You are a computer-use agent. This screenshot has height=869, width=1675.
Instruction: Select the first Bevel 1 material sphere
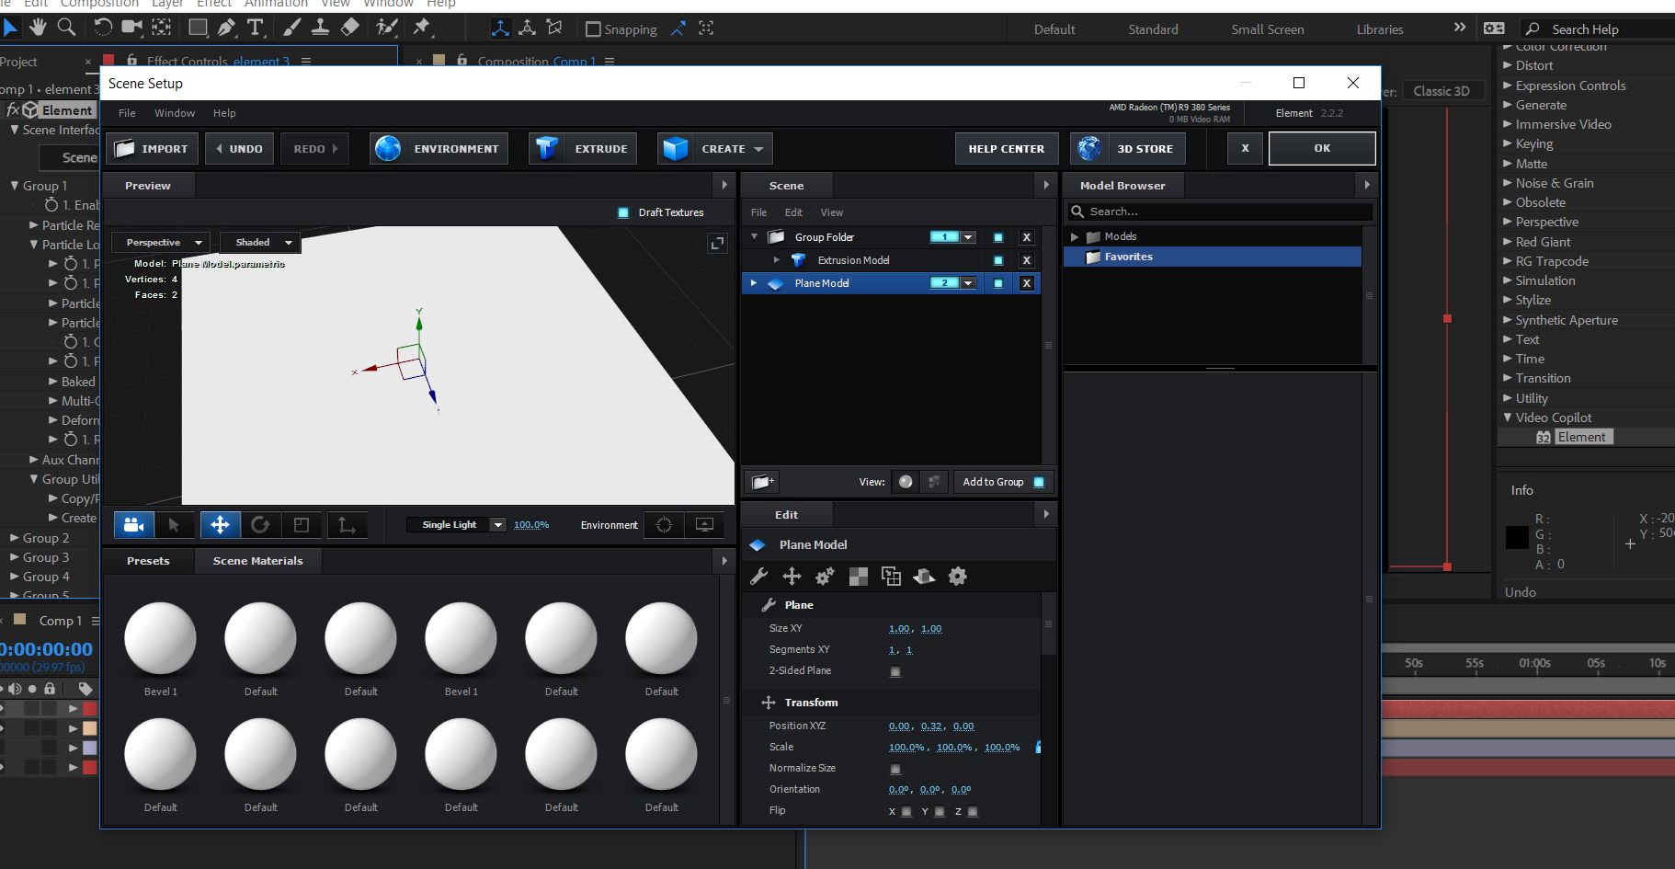click(x=160, y=638)
